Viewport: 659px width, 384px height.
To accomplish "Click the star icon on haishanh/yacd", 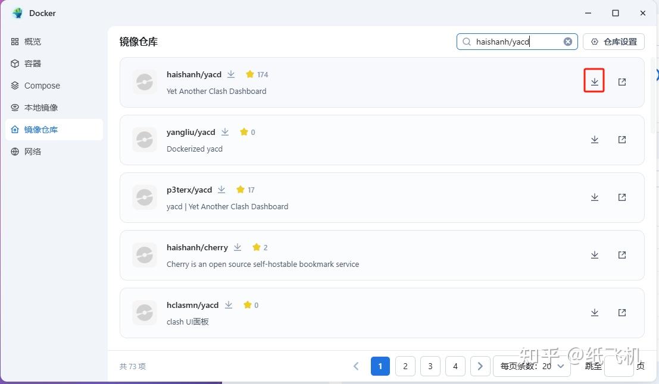I will point(249,74).
